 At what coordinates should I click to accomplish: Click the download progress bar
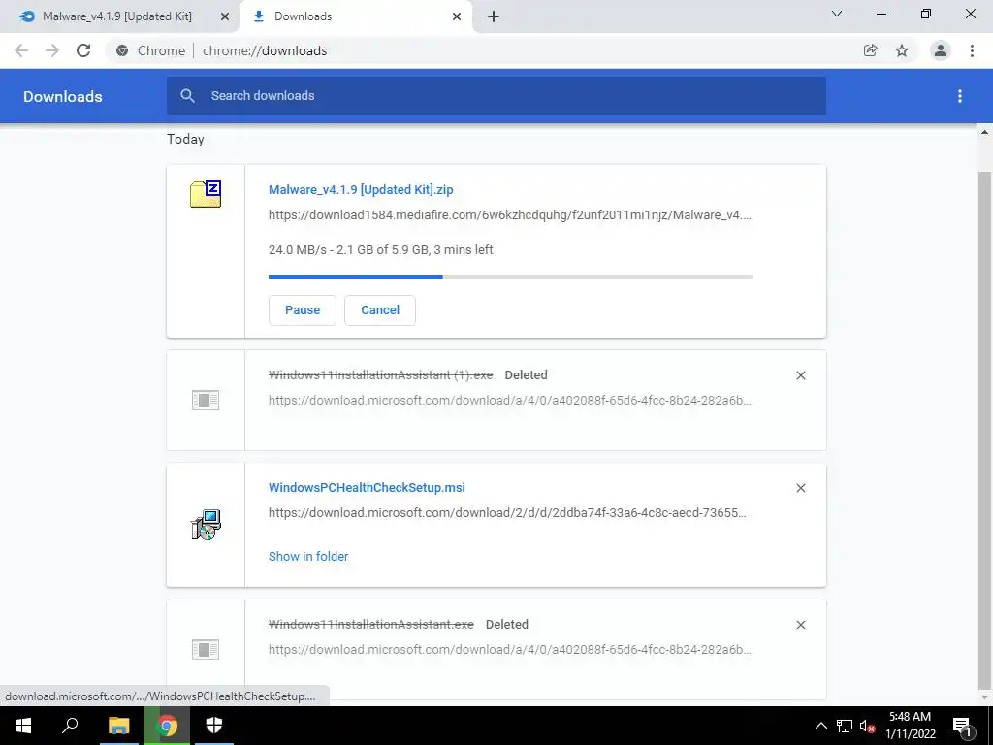[x=510, y=276]
